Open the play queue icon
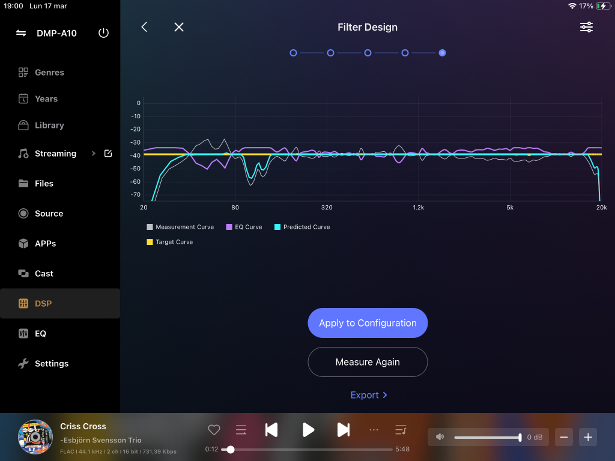Viewport: 615px width, 461px height. [x=401, y=430]
